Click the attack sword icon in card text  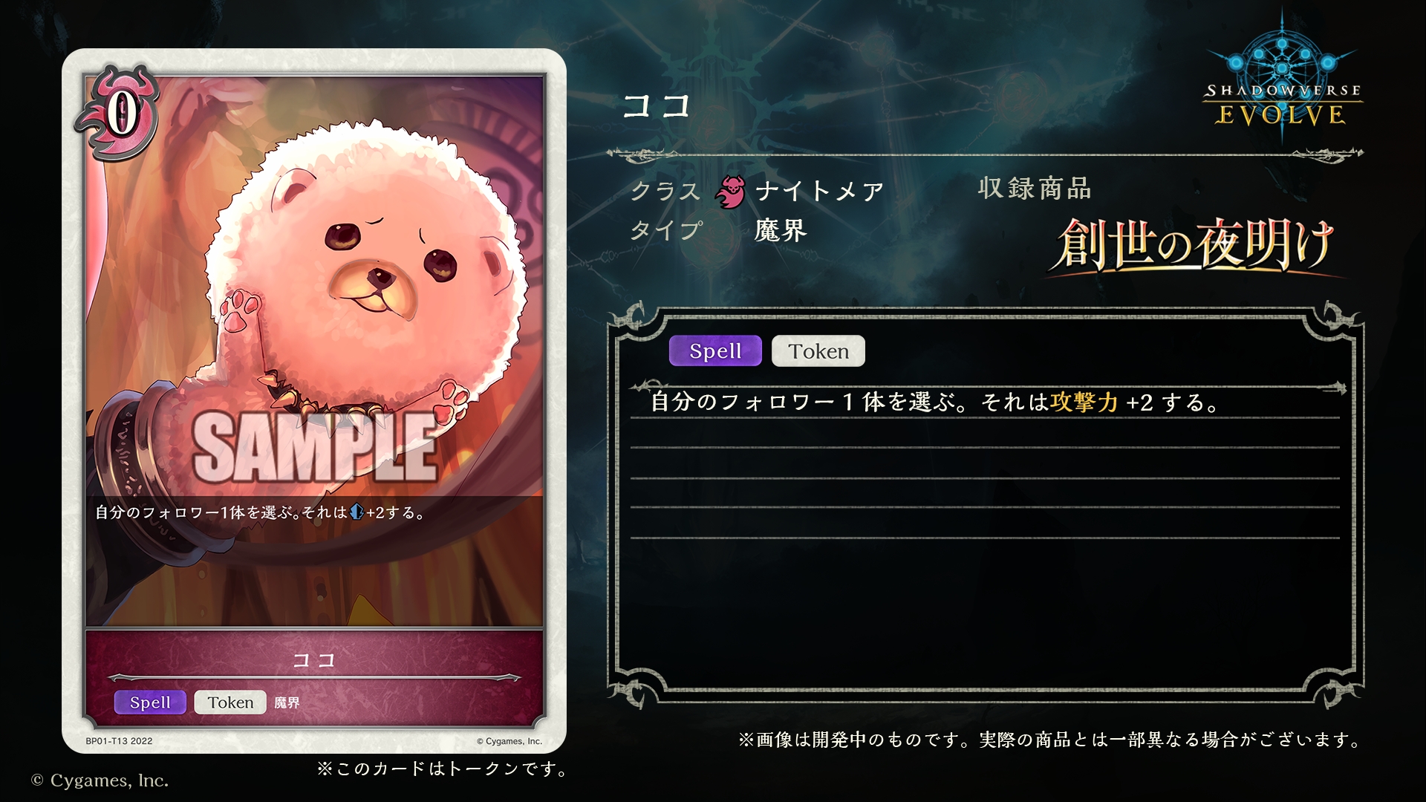click(x=356, y=512)
